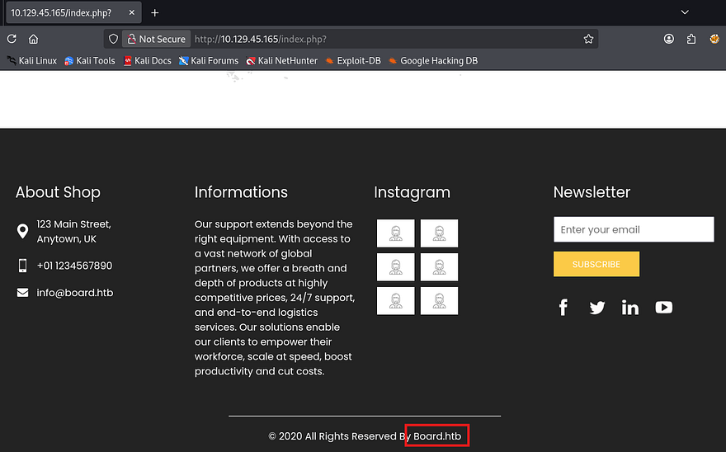Viewport: 726px width, 452px height.
Task: Open the extensions puzzle icon
Action: (x=691, y=39)
